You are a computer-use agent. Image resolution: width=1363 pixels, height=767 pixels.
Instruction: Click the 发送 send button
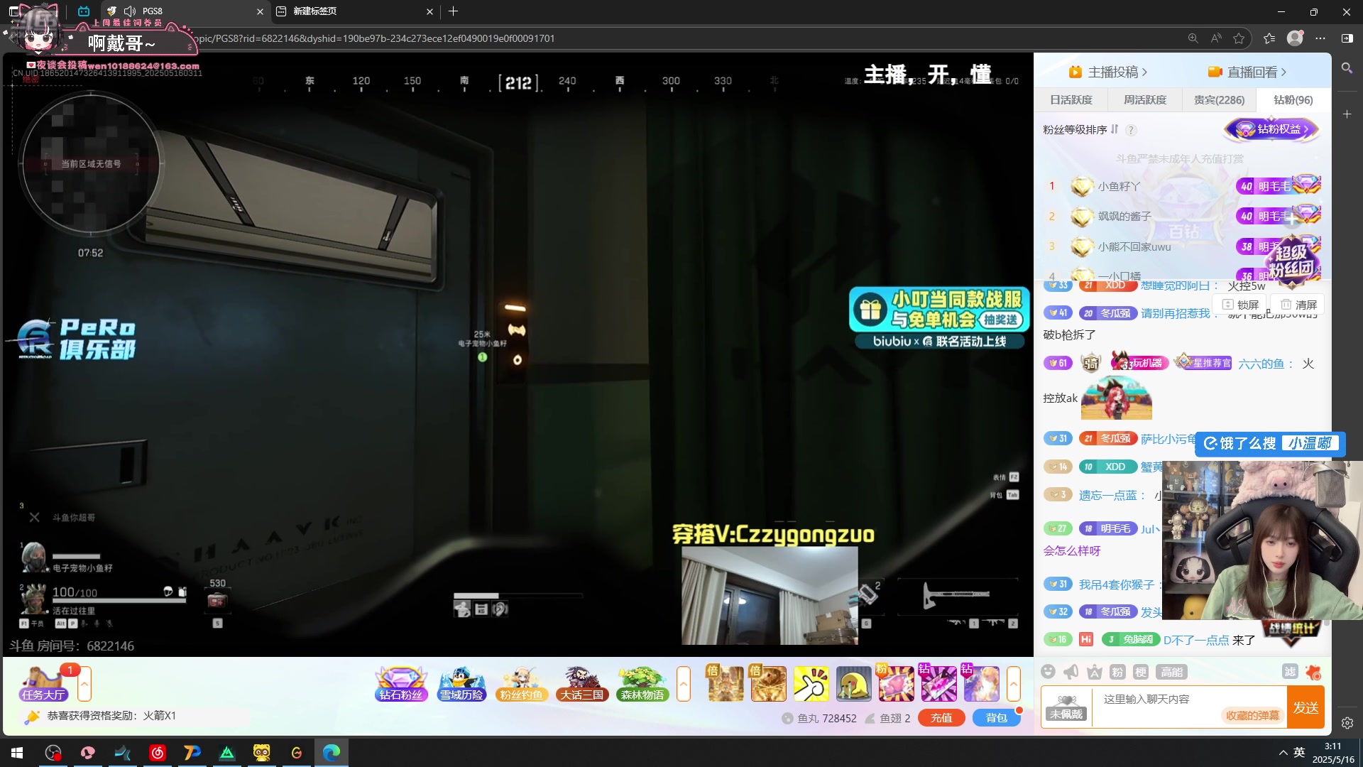point(1305,707)
